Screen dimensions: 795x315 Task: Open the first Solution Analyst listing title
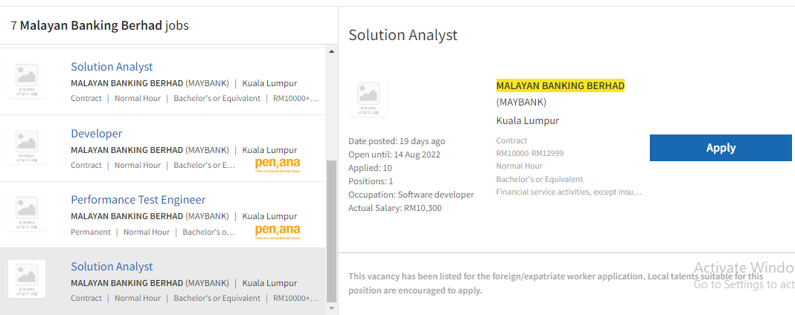112,67
